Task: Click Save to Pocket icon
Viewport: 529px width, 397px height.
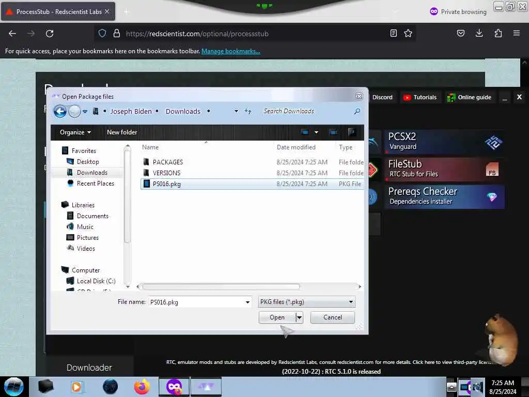Action: (460, 34)
